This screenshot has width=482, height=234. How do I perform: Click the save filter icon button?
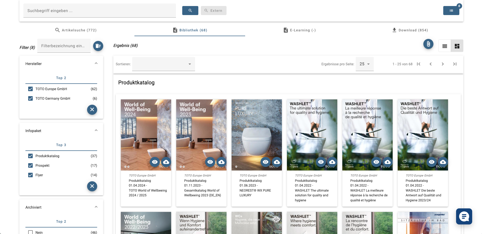click(x=98, y=46)
